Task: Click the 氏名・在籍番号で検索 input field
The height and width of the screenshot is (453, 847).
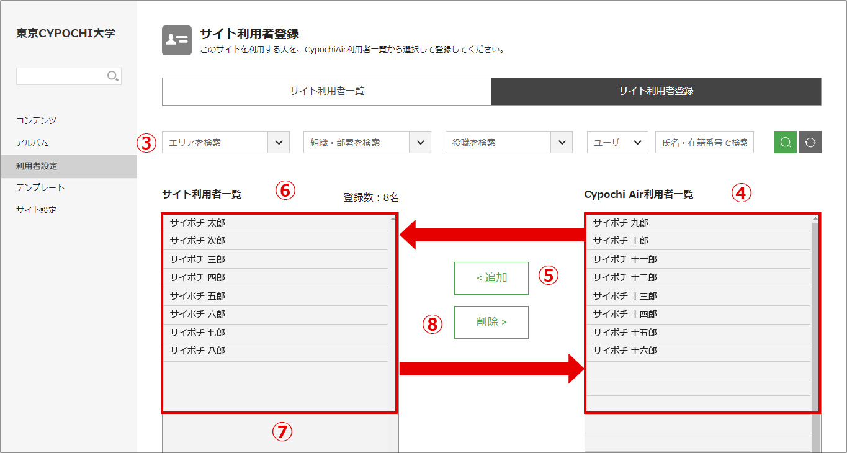Action: click(704, 142)
